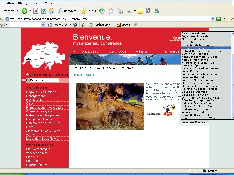Open CARTE DE LA SUISSE link
Viewport: 234px width, 175px height.
49,75
